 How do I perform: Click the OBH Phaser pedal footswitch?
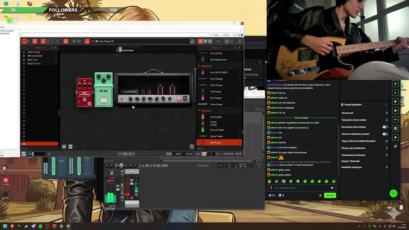[x=84, y=100]
